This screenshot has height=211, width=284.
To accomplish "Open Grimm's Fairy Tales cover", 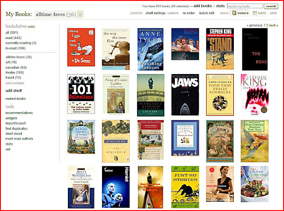I will pyautogui.click(x=220, y=141).
